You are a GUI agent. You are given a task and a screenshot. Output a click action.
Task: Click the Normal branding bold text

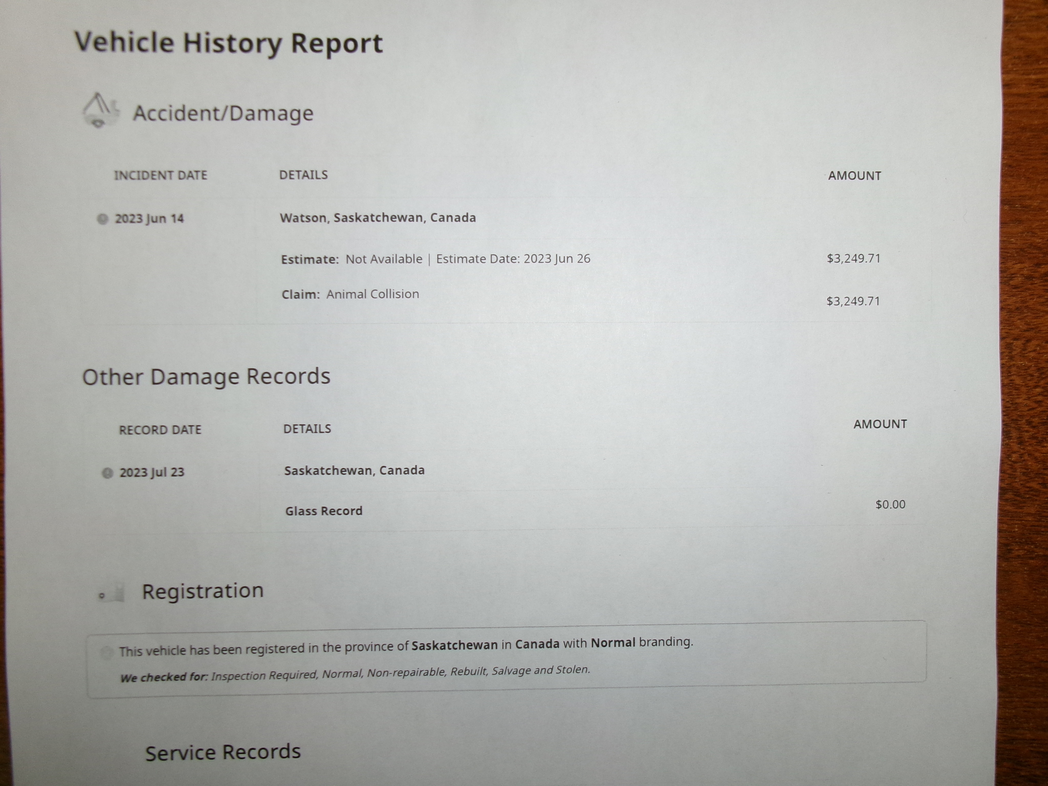point(613,643)
